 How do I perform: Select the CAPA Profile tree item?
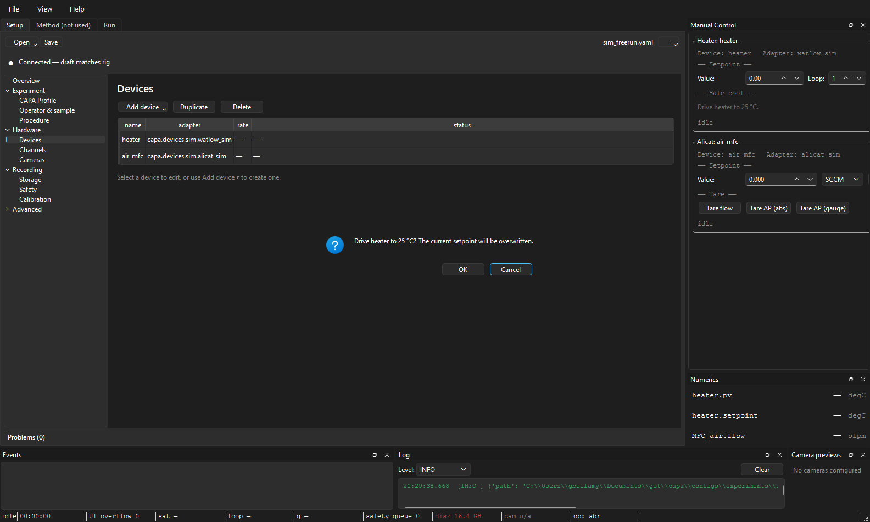(38, 101)
